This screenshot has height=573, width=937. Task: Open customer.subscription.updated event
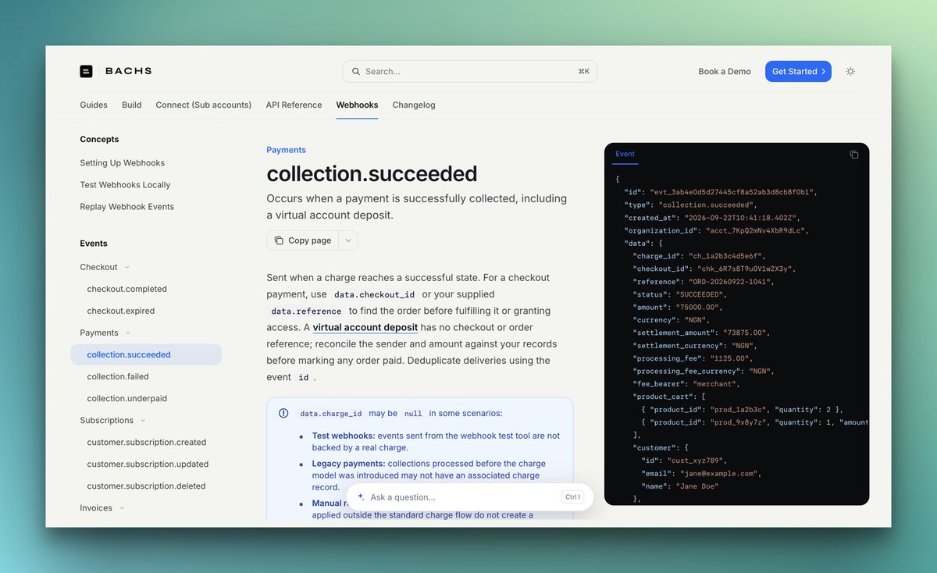coord(148,464)
